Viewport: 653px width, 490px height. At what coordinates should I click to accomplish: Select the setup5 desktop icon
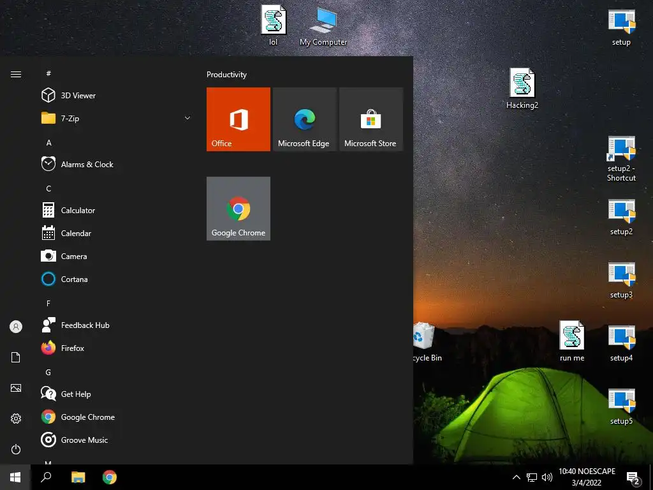(621, 406)
